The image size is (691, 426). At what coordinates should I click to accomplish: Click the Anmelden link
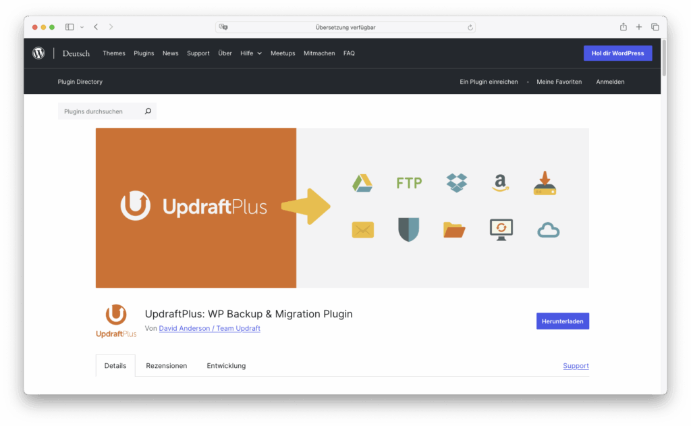click(610, 82)
